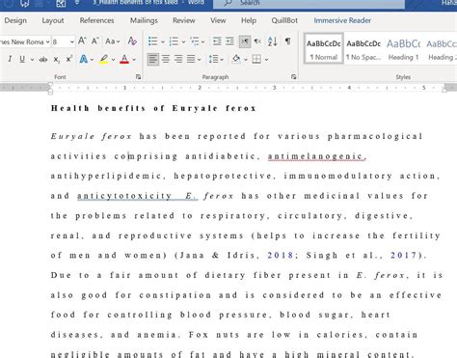
Task: Apply strikethrough formatting
Action: 42,60
